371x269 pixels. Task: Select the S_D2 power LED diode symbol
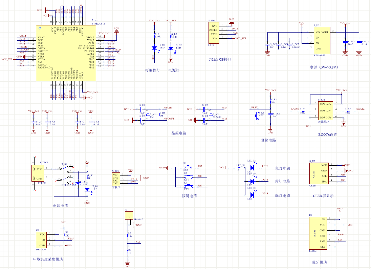point(171,48)
